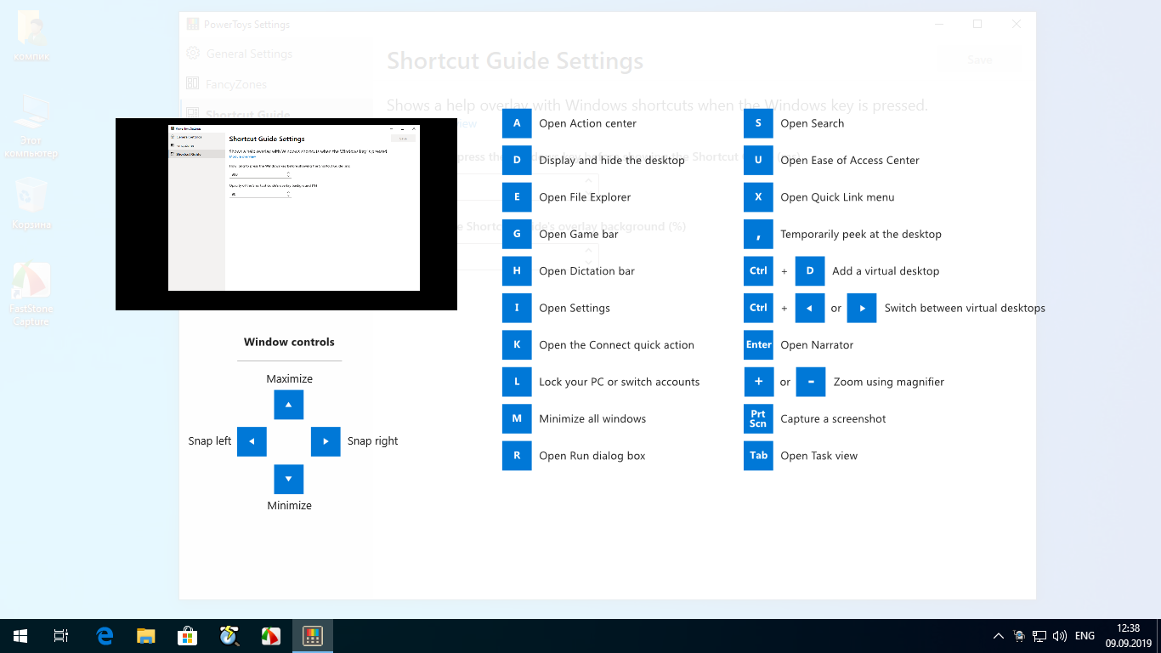Click the "Window controls" heading
Image resolution: width=1161 pixels, height=653 pixels.
(289, 342)
